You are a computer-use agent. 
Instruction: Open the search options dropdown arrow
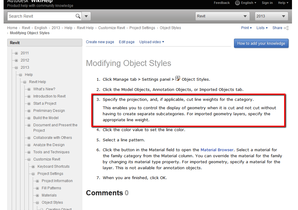(86, 16)
